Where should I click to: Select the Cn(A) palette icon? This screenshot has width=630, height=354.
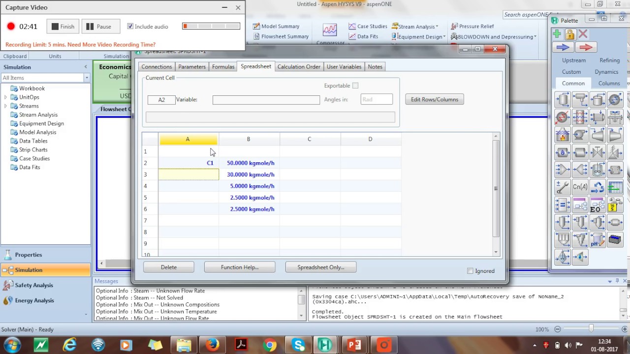[x=580, y=187]
